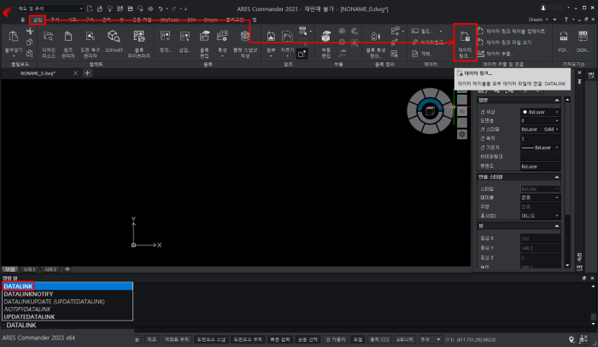Screen dimensions: 598x347
Task: Collapse the General (일반) properties section
Action: (557, 100)
